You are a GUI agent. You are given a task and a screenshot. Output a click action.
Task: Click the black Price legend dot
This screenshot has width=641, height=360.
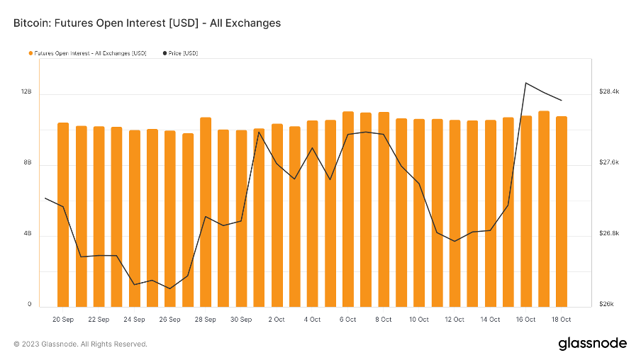[165, 53]
